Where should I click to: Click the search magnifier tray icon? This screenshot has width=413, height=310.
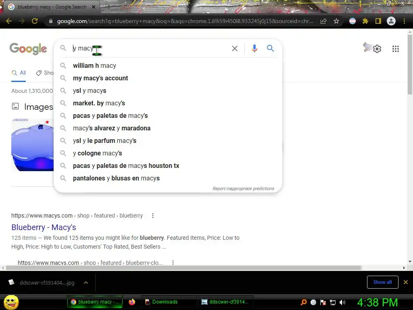tap(304, 302)
